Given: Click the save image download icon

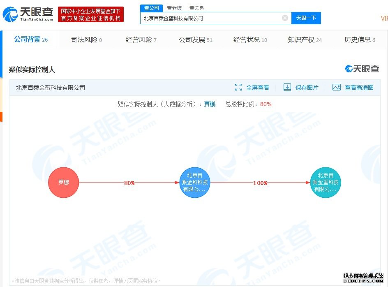Looking at the screenshot, I should tap(287, 87).
